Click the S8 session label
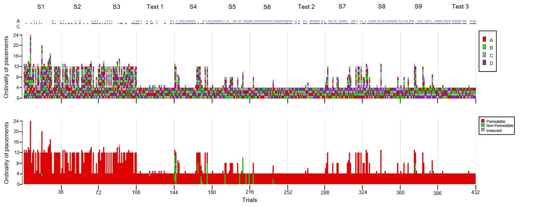This screenshot has width=540, height=207. click(x=381, y=7)
